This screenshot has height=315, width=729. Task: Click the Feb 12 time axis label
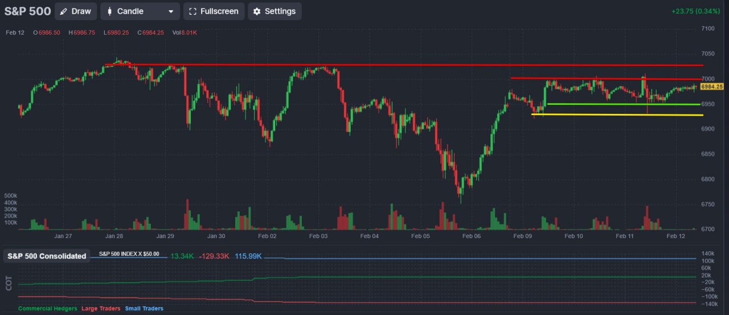pos(675,236)
